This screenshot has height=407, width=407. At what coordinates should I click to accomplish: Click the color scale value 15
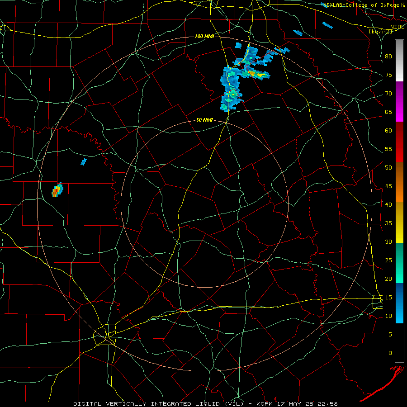[x=388, y=297]
